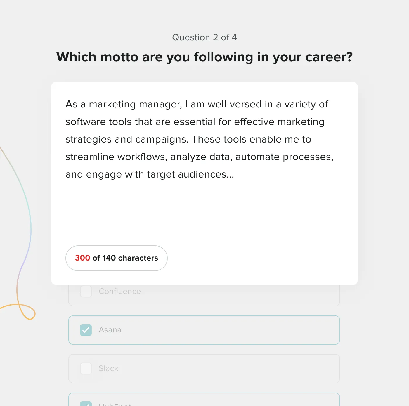Click the 'Question 2 of 4' progress indicator
Screen dimensions: 409x406
click(x=204, y=37)
